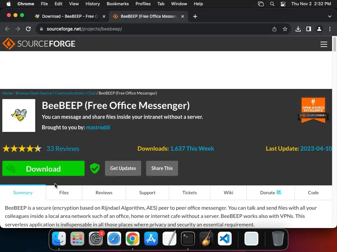Toggle Chrome side panel

[x=309, y=29]
